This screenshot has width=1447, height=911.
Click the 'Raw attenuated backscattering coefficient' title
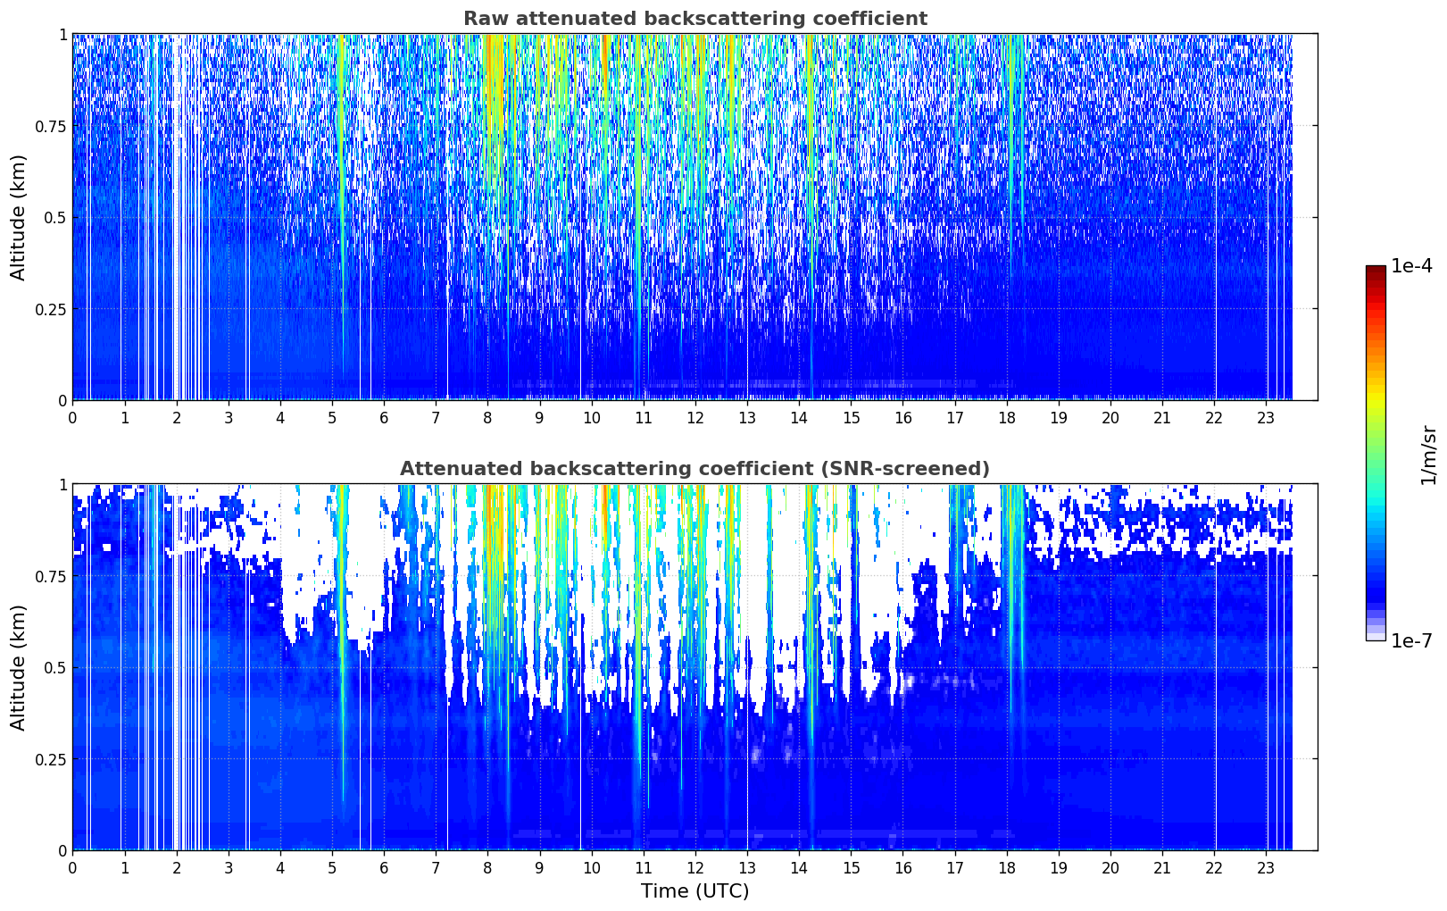(x=694, y=19)
